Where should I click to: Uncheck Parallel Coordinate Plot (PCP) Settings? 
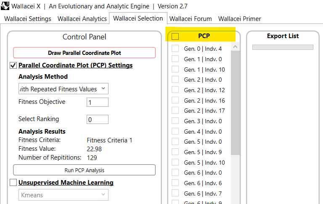[x=13, y=65]
